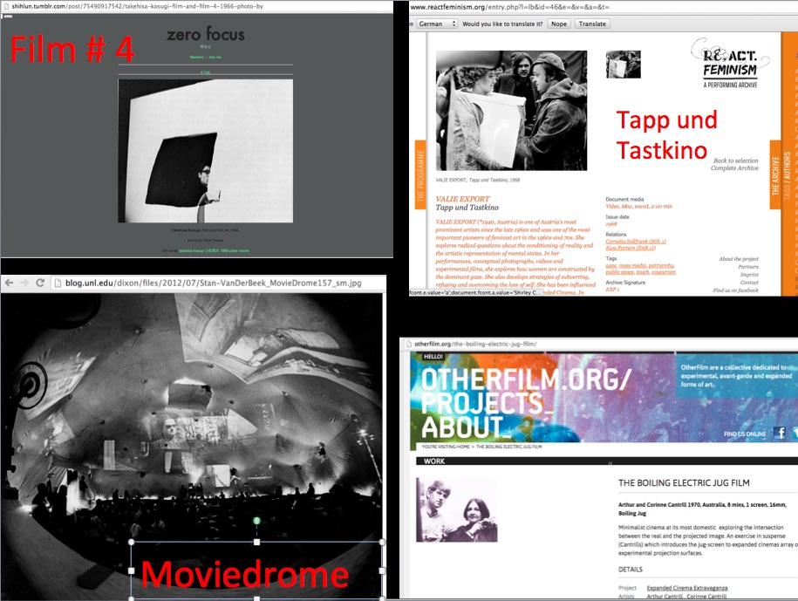Click Complete Archive link
The image size is (798, 601).
click(734, 168)
